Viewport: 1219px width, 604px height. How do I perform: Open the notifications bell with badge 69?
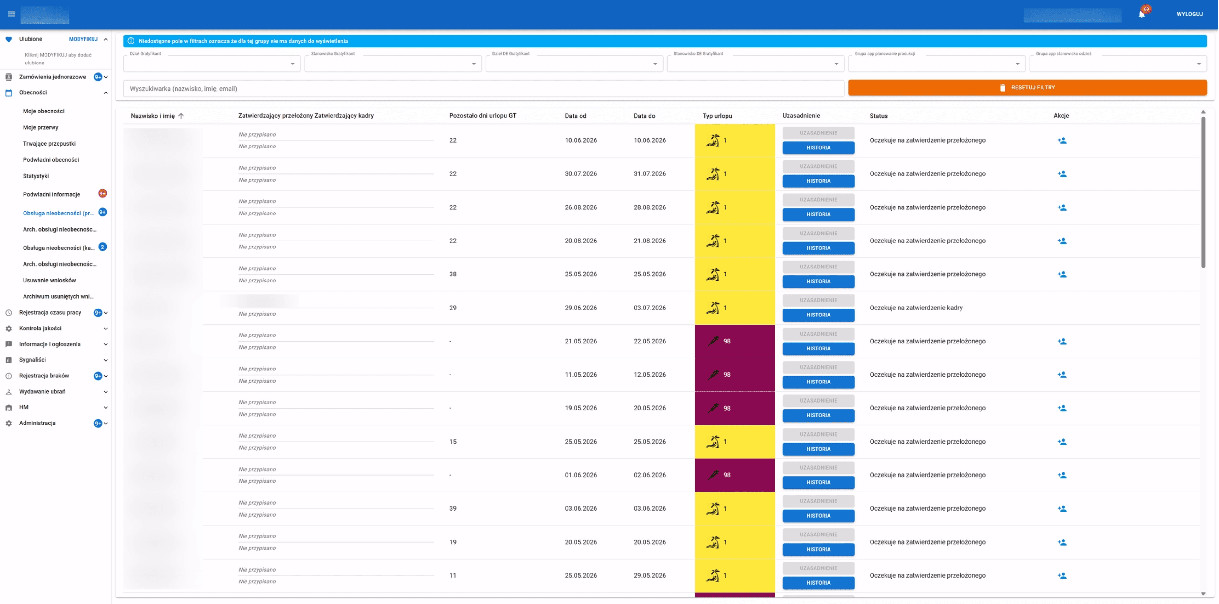pos(1142,14)
